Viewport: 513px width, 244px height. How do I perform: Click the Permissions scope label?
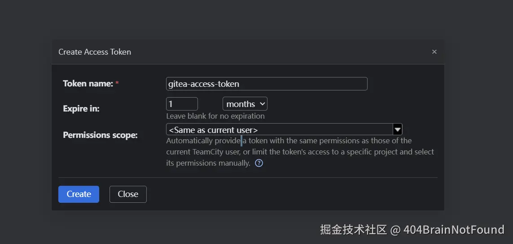pos(100,135)
